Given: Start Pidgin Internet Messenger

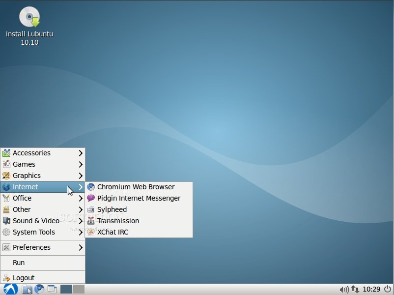Looking at the screenshot, I should pos(139,198).
